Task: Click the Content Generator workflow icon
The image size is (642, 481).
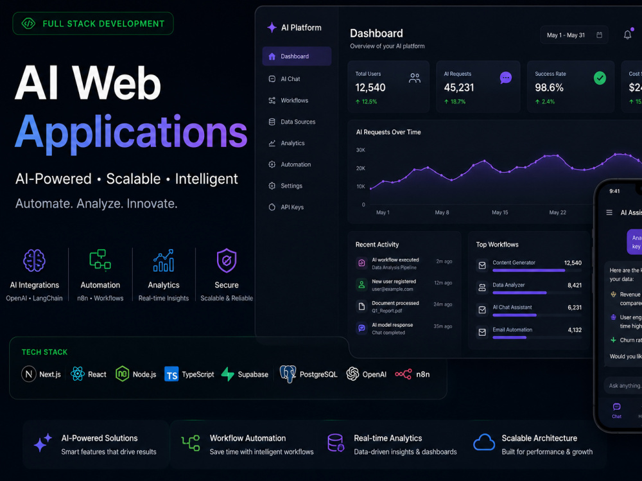Action: pyautogui.click(x=482, y=265)
